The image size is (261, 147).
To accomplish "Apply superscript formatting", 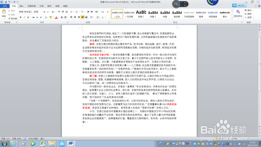I will click(x=41, y=17).
